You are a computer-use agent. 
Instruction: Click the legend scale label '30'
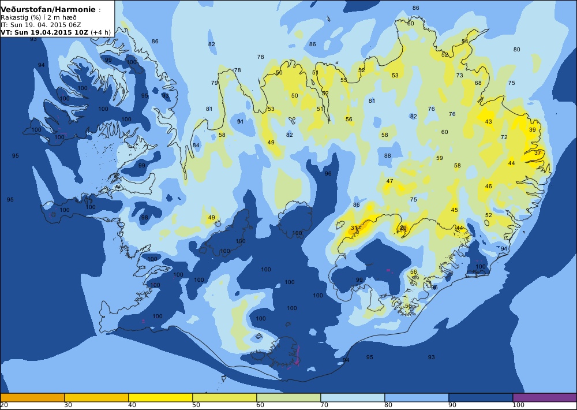click(68, 405)
